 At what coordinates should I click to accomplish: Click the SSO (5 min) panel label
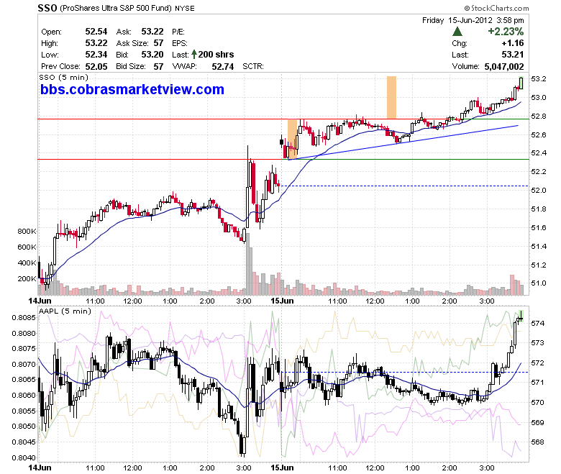pos(63,77)
